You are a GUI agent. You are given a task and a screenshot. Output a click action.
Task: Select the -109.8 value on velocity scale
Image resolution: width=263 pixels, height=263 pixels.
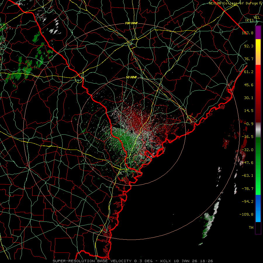(246, 214)
